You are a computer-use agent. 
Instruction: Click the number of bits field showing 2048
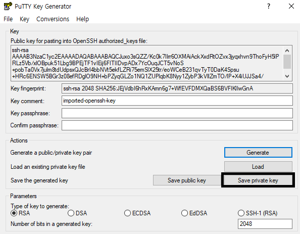[x=265, y=224]
